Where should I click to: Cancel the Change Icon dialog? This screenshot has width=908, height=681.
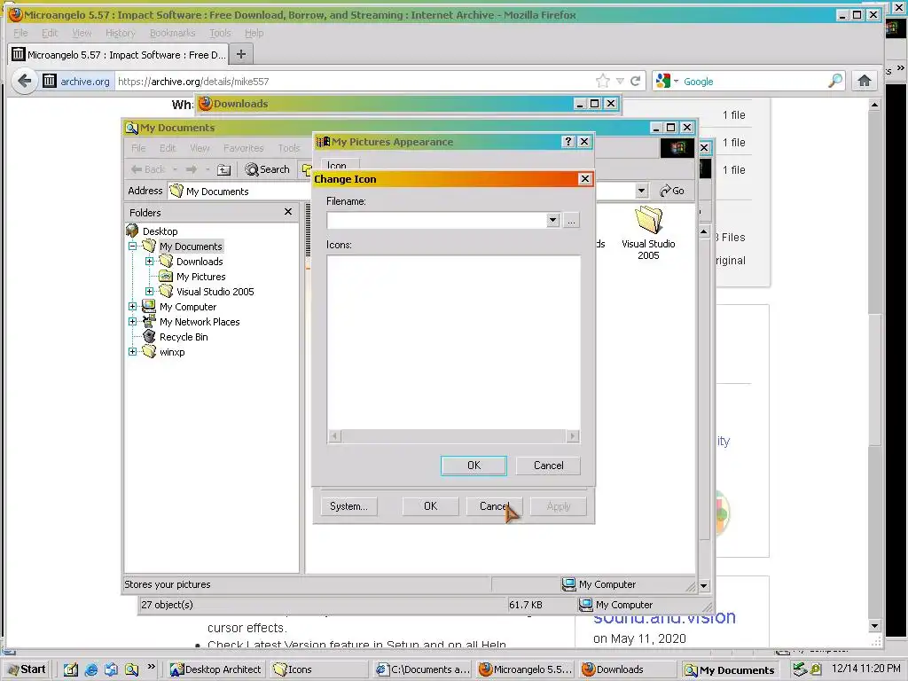tap(548, 466)
